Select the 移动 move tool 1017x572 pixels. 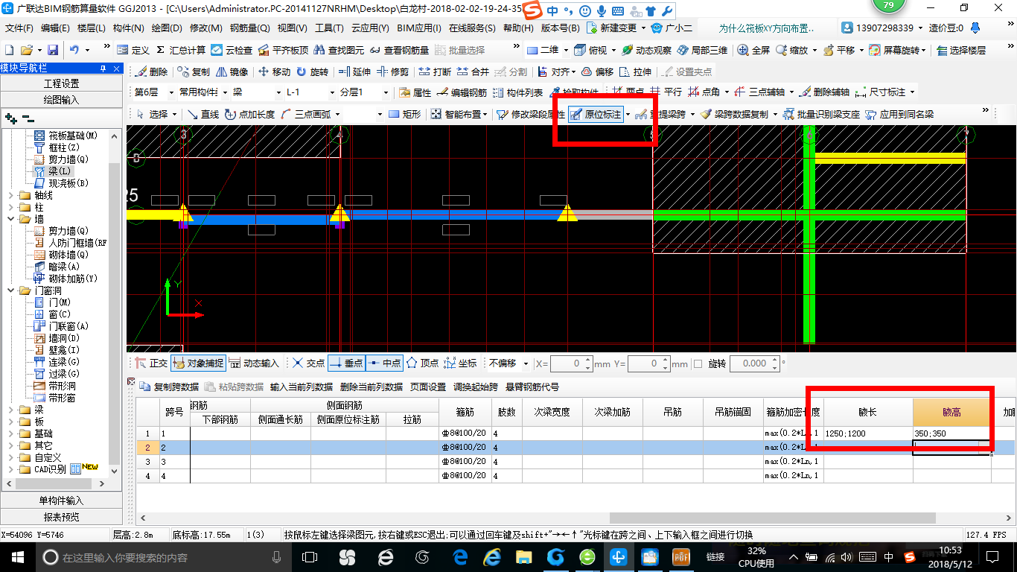tap(274, 71)
